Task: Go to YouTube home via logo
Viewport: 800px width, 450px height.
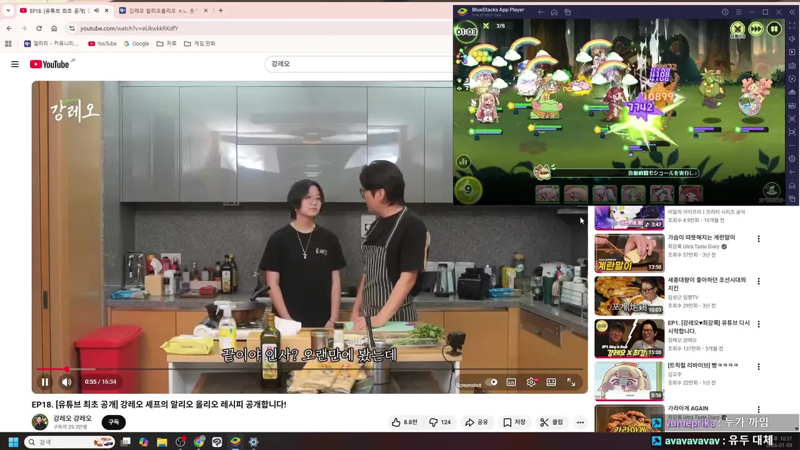Action: point(49,64)
